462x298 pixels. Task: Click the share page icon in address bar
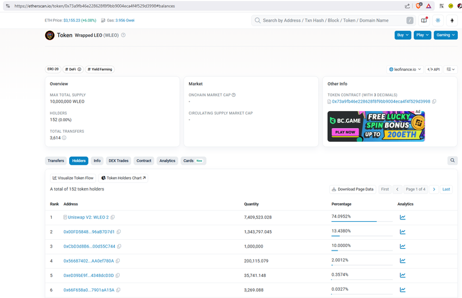point(407,6)
